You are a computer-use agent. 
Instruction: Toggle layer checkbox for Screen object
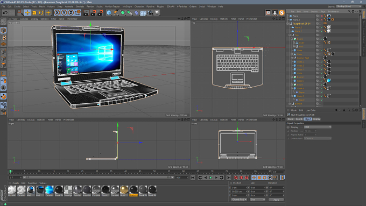(x=317, y=81)
